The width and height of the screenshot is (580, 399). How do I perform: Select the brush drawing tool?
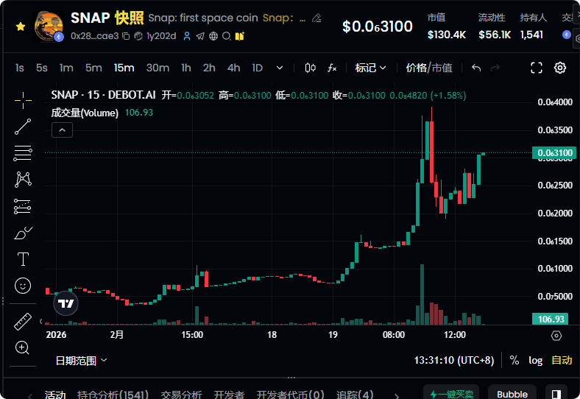[23, 233]
